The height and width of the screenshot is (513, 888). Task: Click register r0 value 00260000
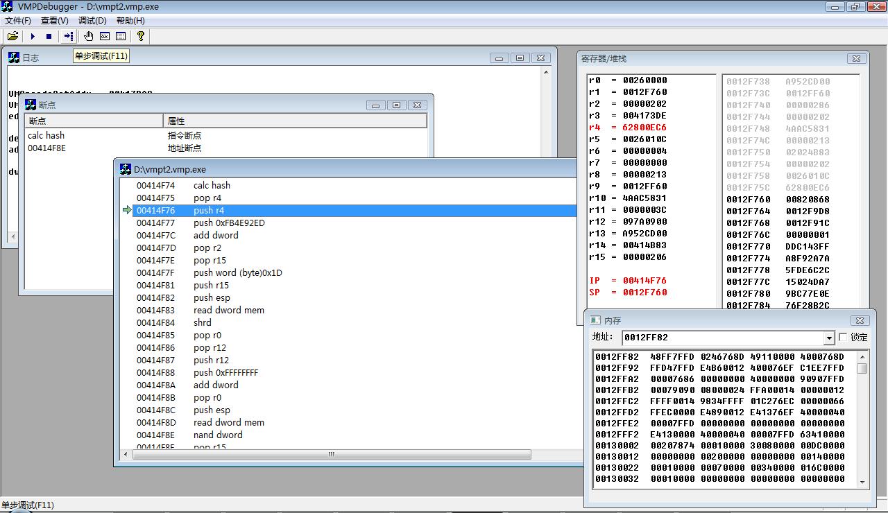(644, 80)
